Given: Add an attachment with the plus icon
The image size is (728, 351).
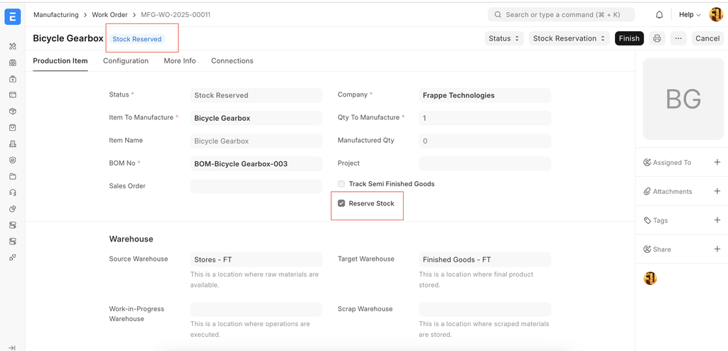Looking at the screenshot, I should [717, 191].
